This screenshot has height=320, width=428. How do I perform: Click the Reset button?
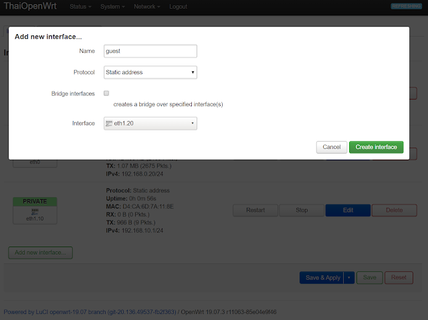point(399,277)
